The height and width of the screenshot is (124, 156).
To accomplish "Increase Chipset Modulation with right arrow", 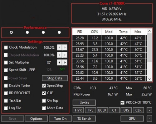I will point(65,55).
